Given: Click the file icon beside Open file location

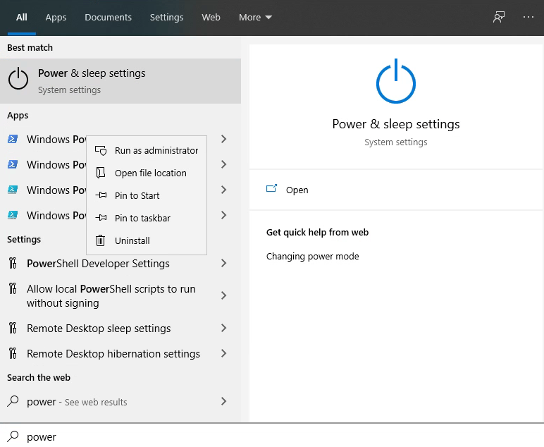Looking at the screenshot, I should pyautogui.click(x=101, y=173).
